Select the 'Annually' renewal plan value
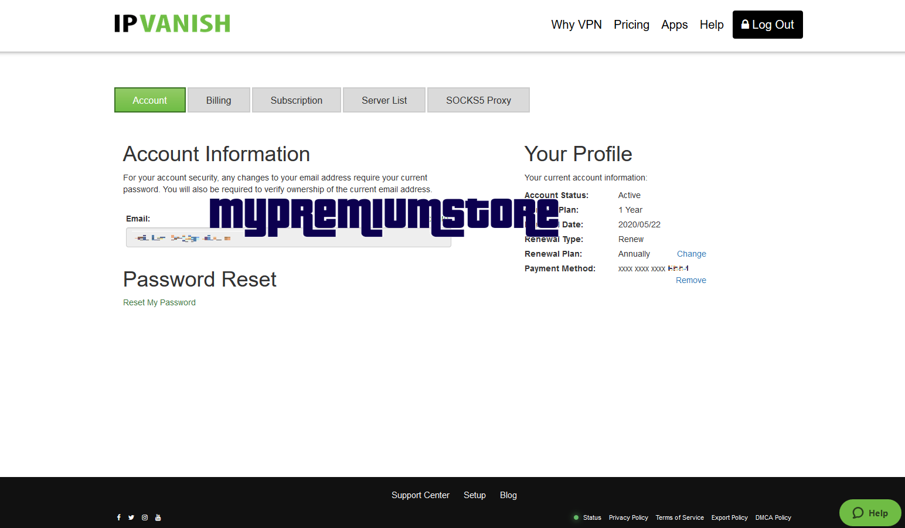 [x=634, y=254]
